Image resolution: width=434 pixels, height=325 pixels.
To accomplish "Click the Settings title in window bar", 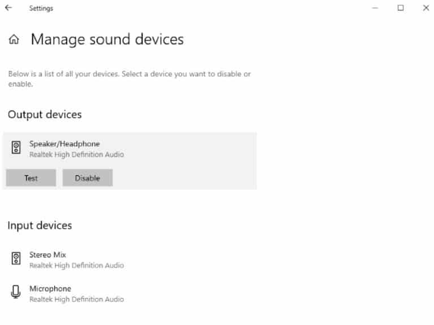I will 41,8.
